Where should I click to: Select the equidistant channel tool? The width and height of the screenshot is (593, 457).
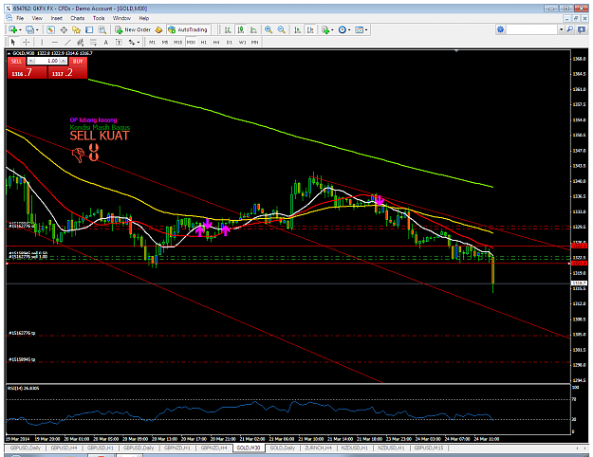[81, 42]
